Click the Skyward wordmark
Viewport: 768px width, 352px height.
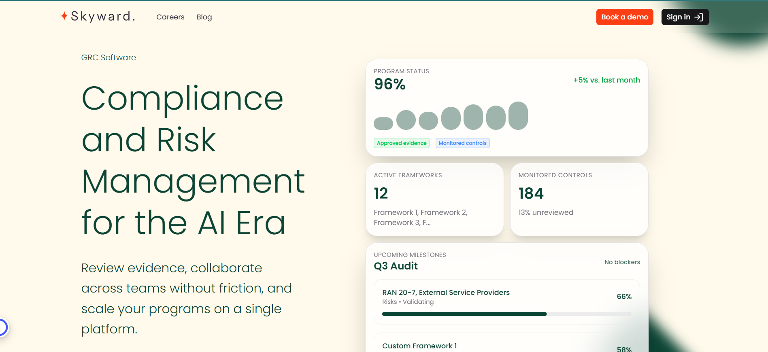pyautogui.click(x=103, y=16)
